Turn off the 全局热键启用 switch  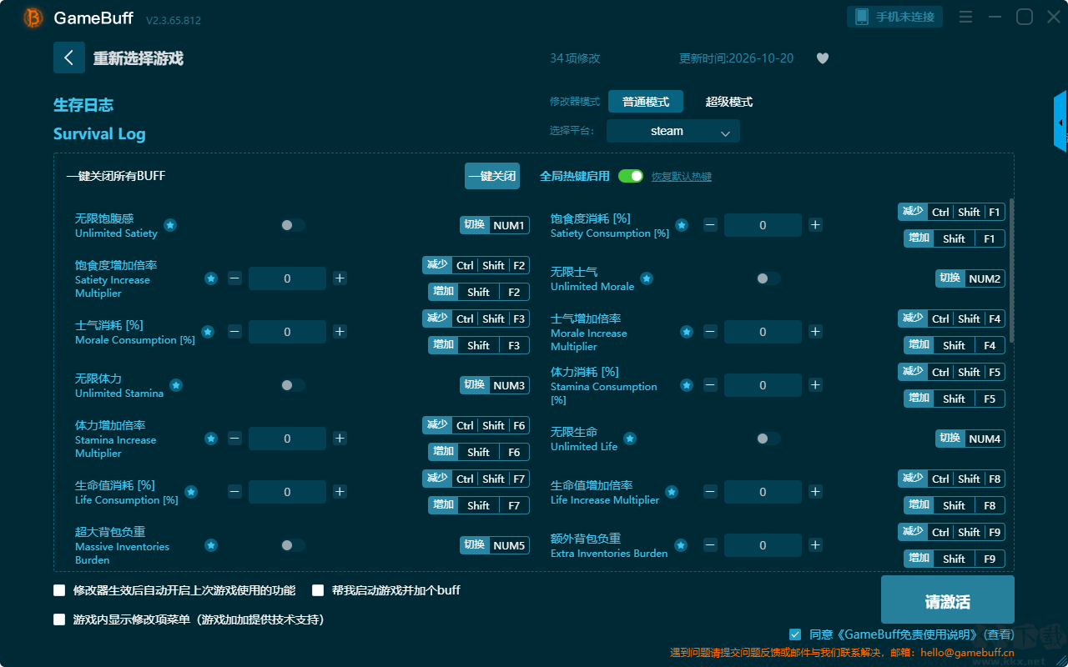631,176
